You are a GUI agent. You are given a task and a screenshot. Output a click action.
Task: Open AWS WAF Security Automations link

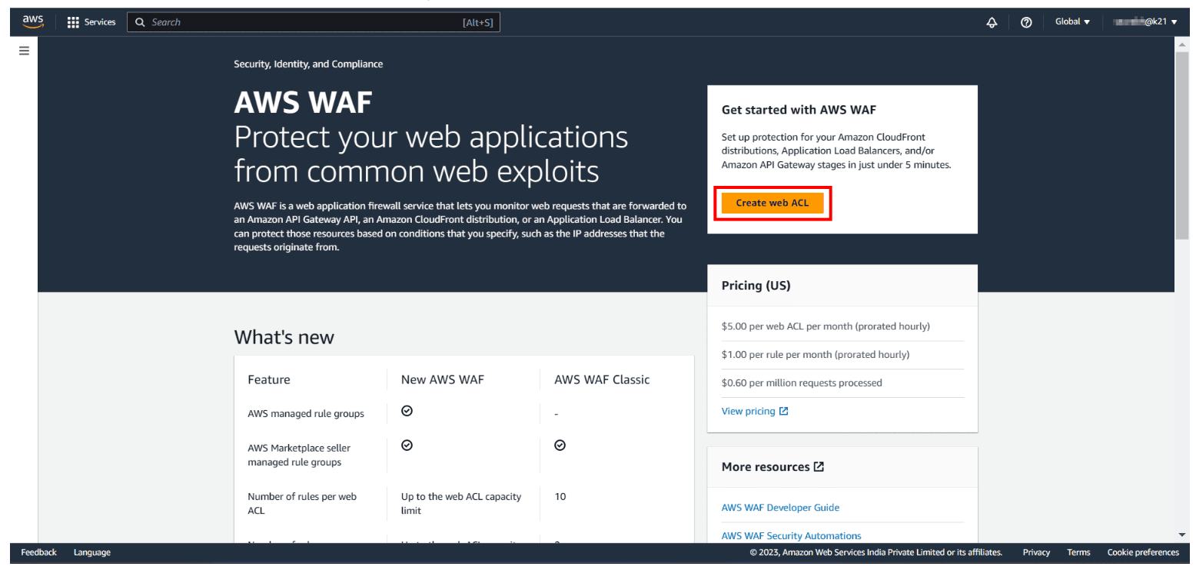(791, 535)
